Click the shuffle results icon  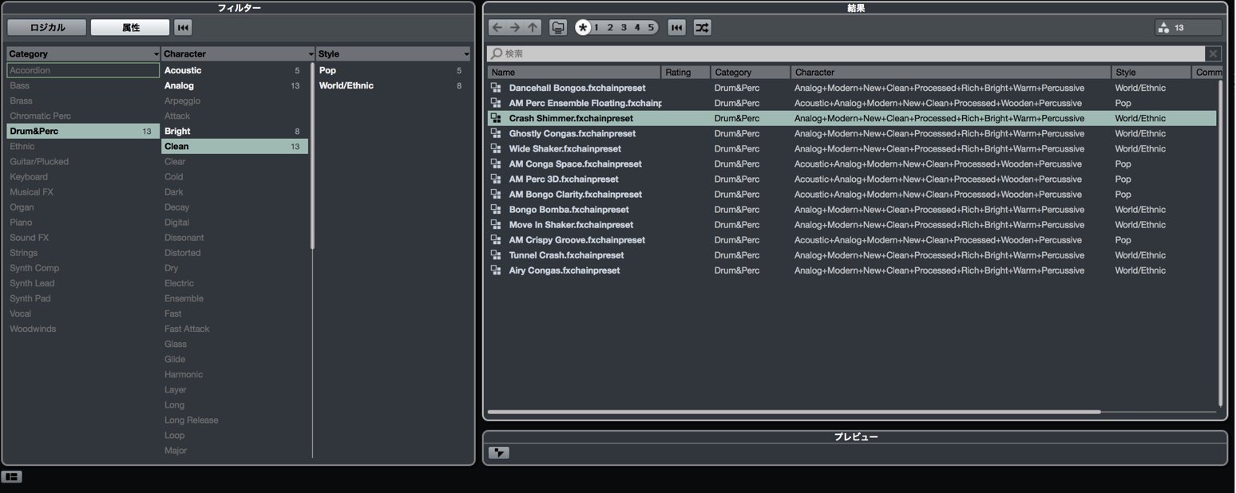pos(702,28)
